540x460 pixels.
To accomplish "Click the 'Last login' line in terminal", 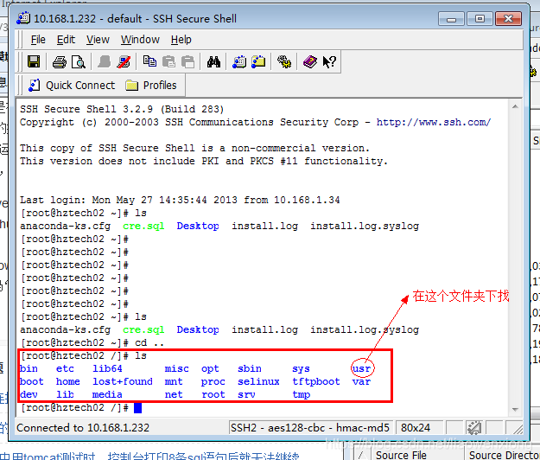I will pos(180,200).
